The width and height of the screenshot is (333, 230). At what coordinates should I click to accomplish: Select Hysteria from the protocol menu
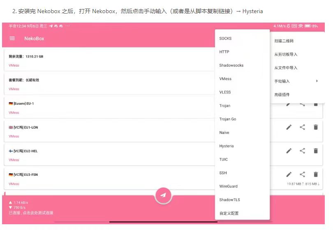tap(242, 146)
